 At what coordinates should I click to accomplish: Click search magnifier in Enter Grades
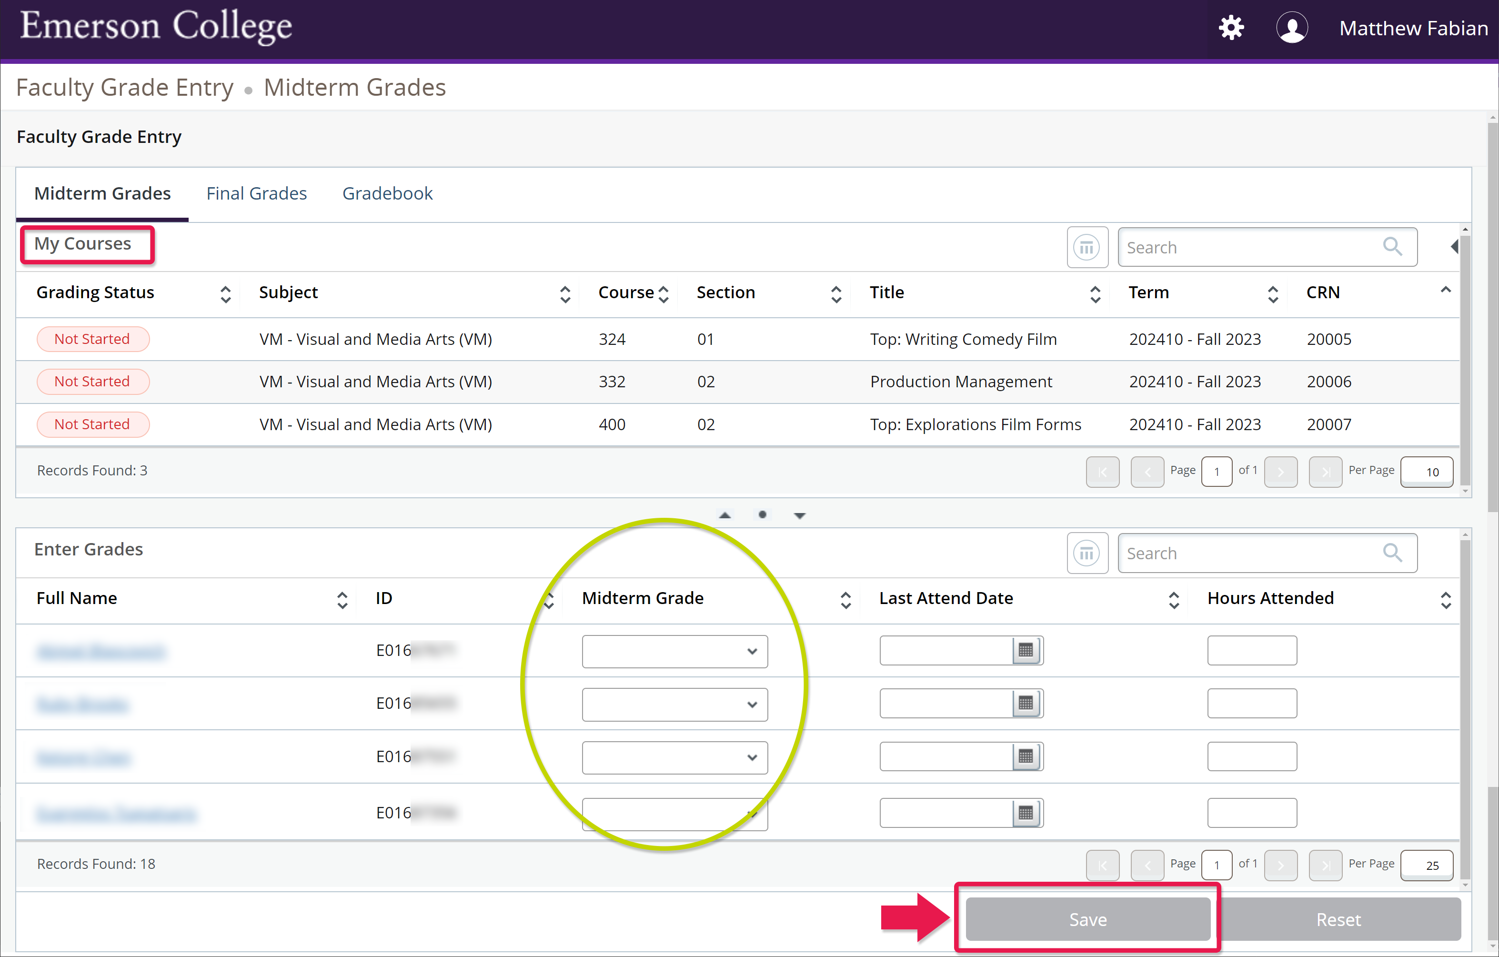1392,553
